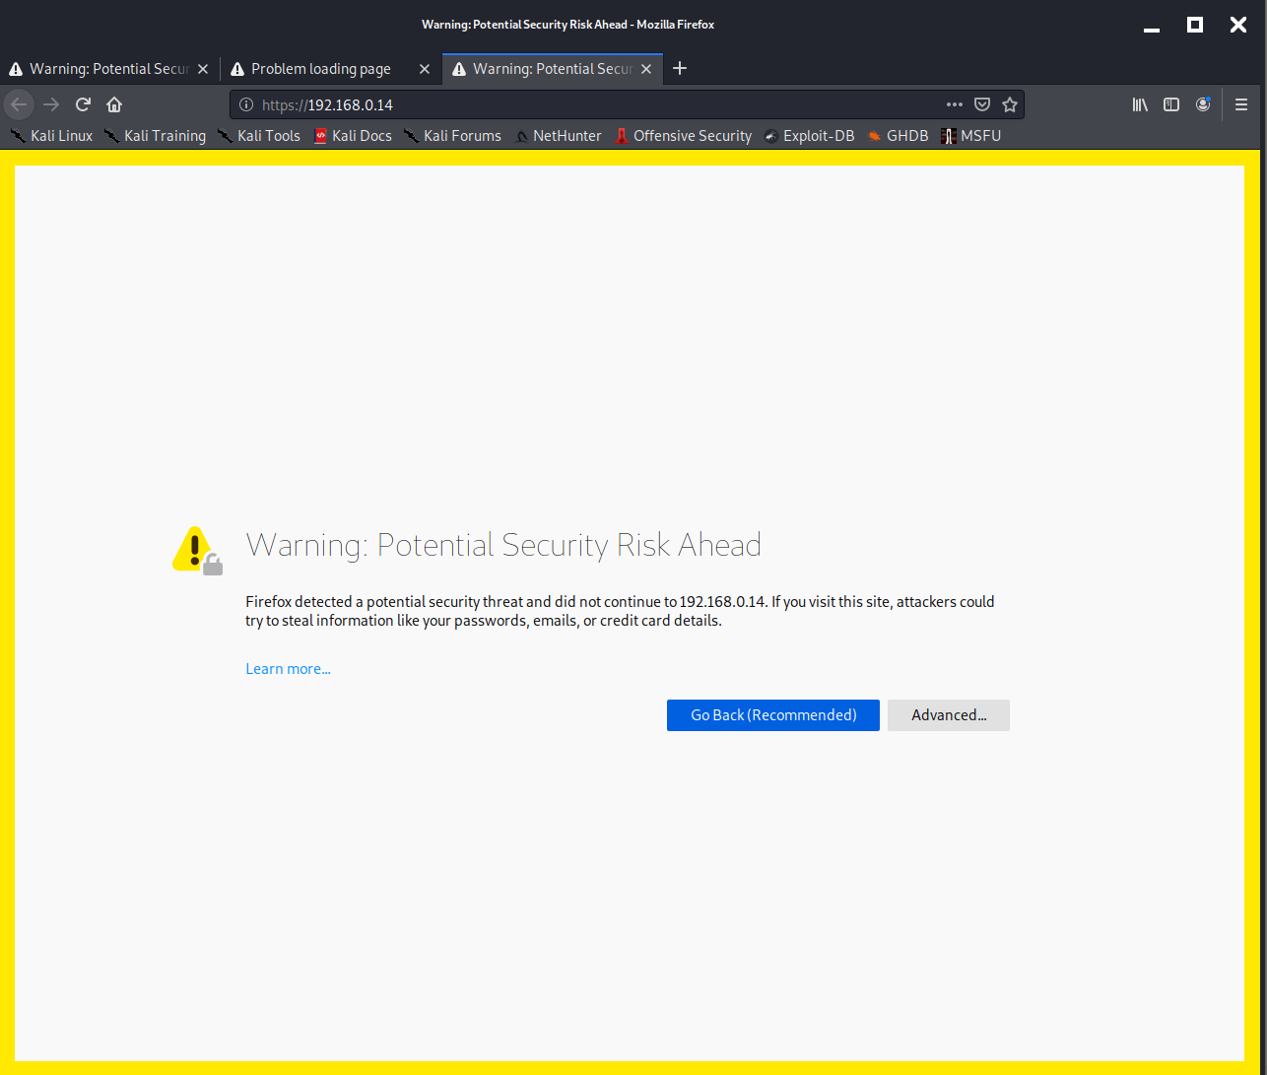Click the Learn more link
The height and width of the screenshot is (1075, 1267).
[x=288, y=668]
